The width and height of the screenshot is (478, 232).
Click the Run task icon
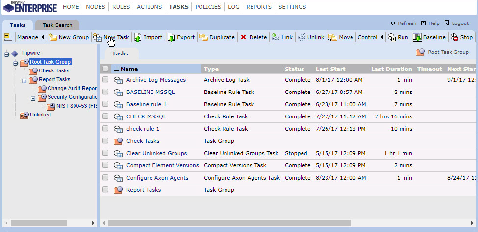[x=392, y=37]
